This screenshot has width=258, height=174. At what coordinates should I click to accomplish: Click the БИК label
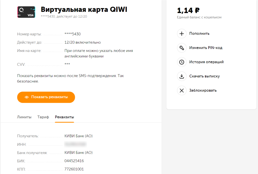coord(21,161)
